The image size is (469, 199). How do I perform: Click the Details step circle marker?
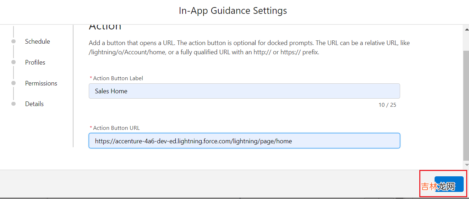[x=13, y=104]
